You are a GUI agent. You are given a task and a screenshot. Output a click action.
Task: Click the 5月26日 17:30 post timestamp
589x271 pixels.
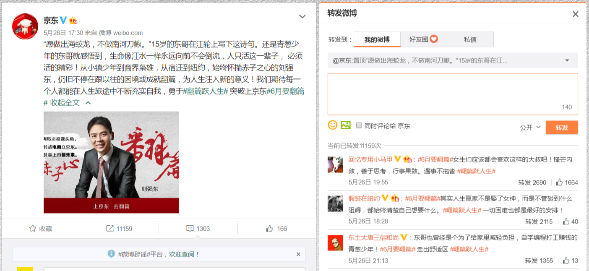63,33
